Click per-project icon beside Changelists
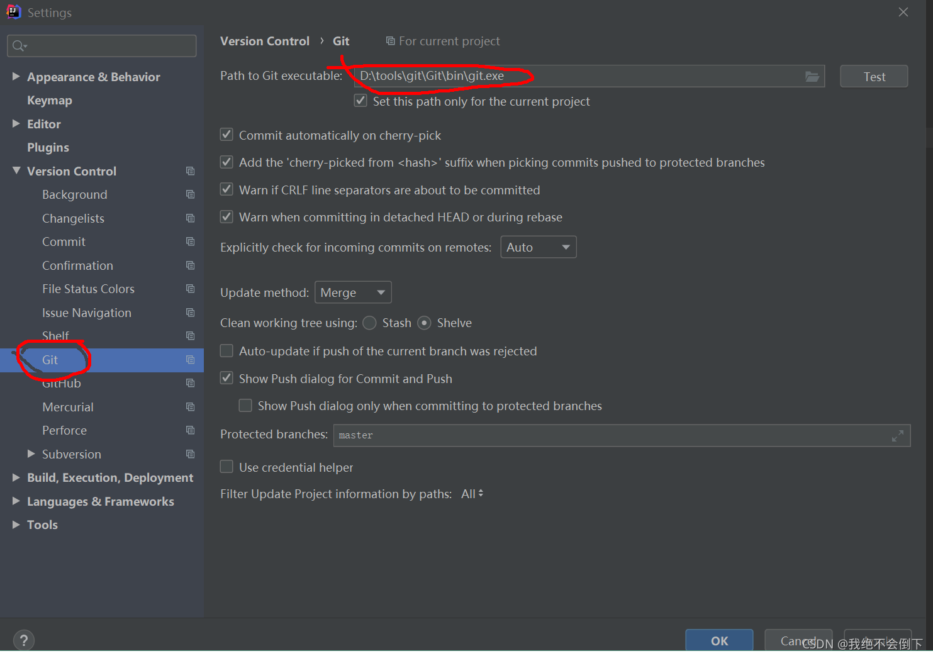Screen dimensions: 933x656 click(190, 218)
